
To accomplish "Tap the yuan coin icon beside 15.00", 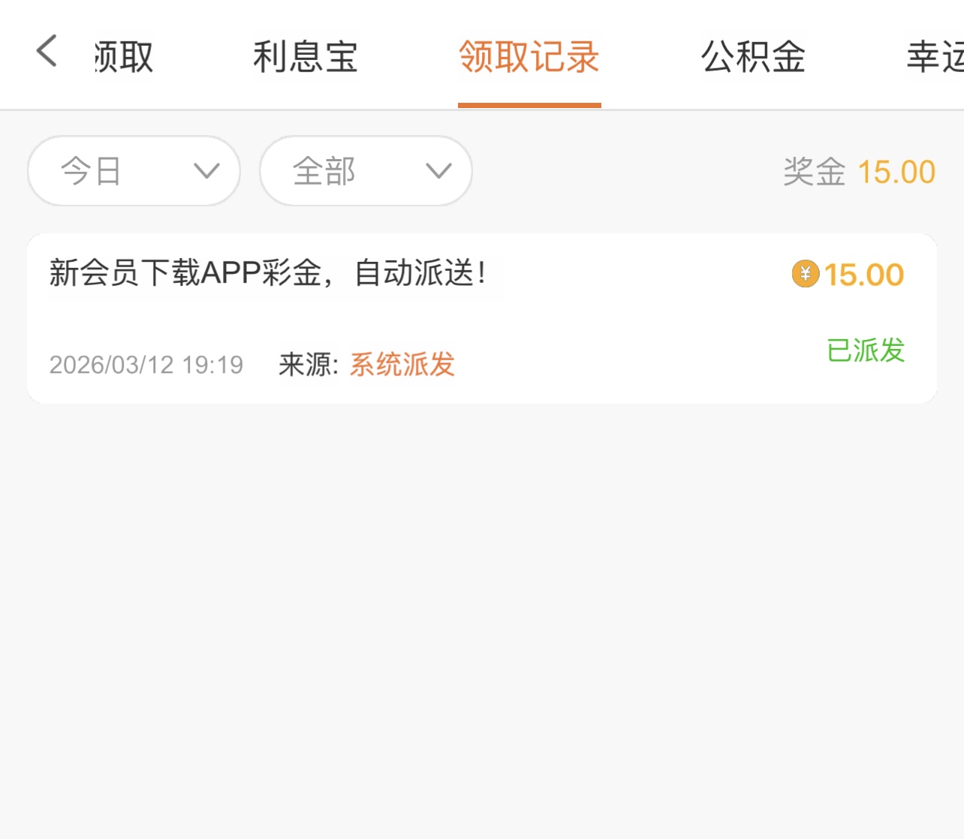I will click(x=805, y=274).
